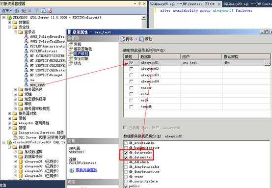This screenshot has width=272, height=188.
Task: Click the alwayson03 (已同步) database icon
Action: pyautogui.click(x=21, y=171)
